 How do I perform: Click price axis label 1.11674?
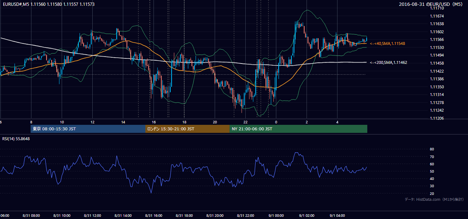437,16
